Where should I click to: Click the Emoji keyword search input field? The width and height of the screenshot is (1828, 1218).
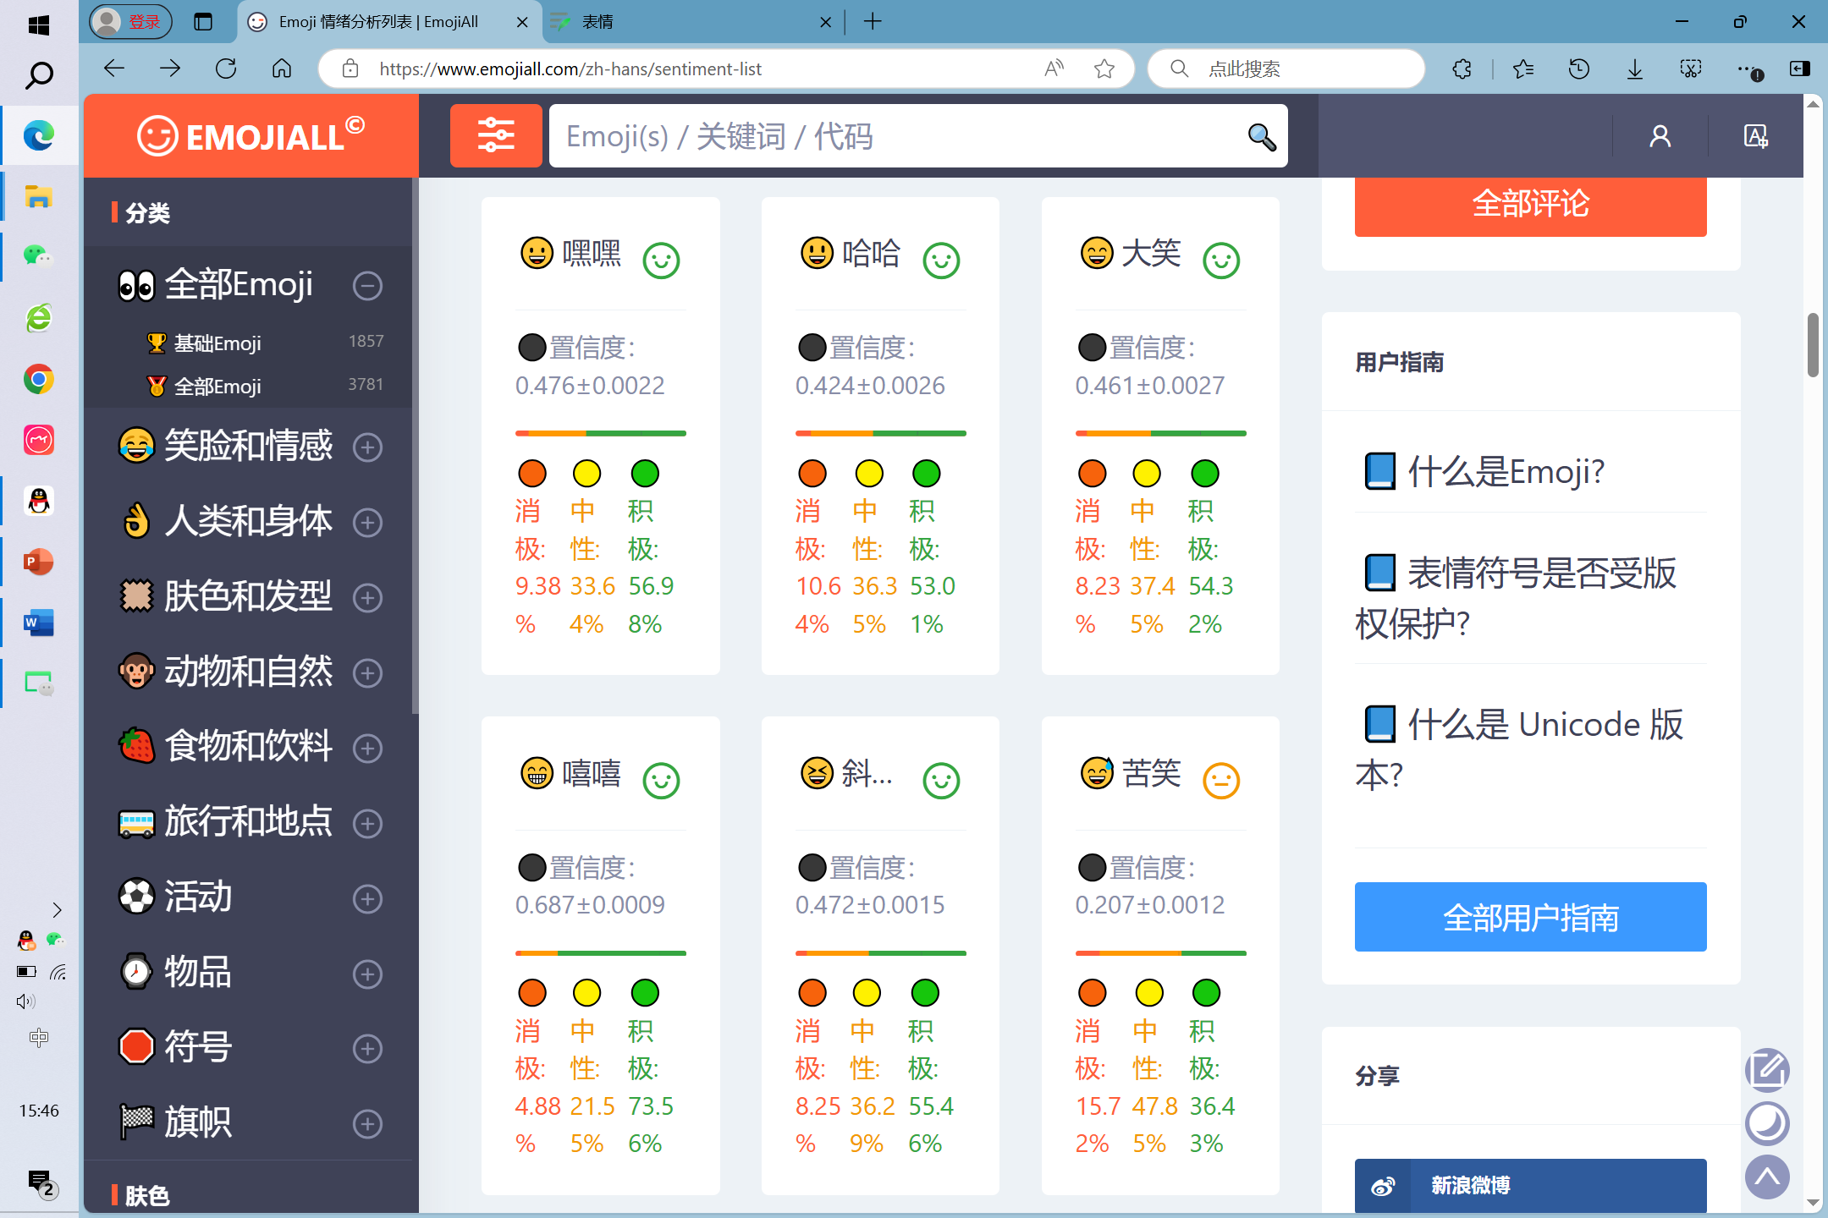pos(889,136)
